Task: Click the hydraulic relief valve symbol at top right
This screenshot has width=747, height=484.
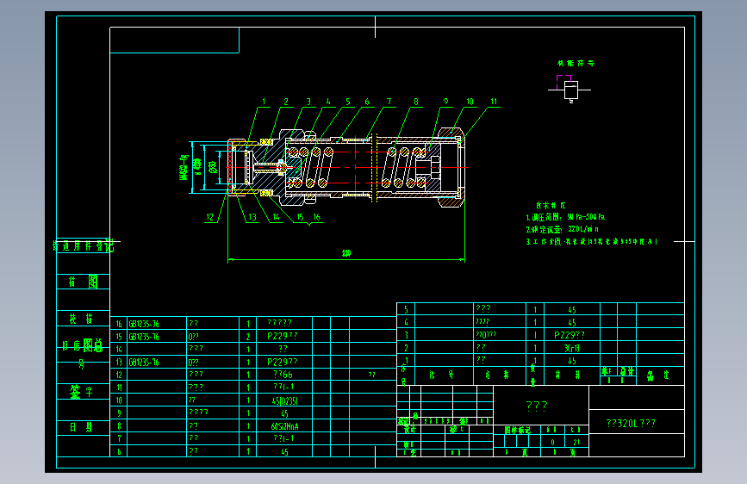Action: 570,89
